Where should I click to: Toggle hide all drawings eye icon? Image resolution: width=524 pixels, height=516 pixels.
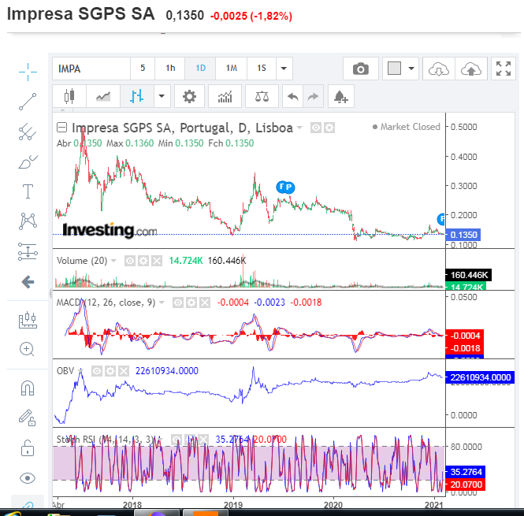[x=28, y=478]
